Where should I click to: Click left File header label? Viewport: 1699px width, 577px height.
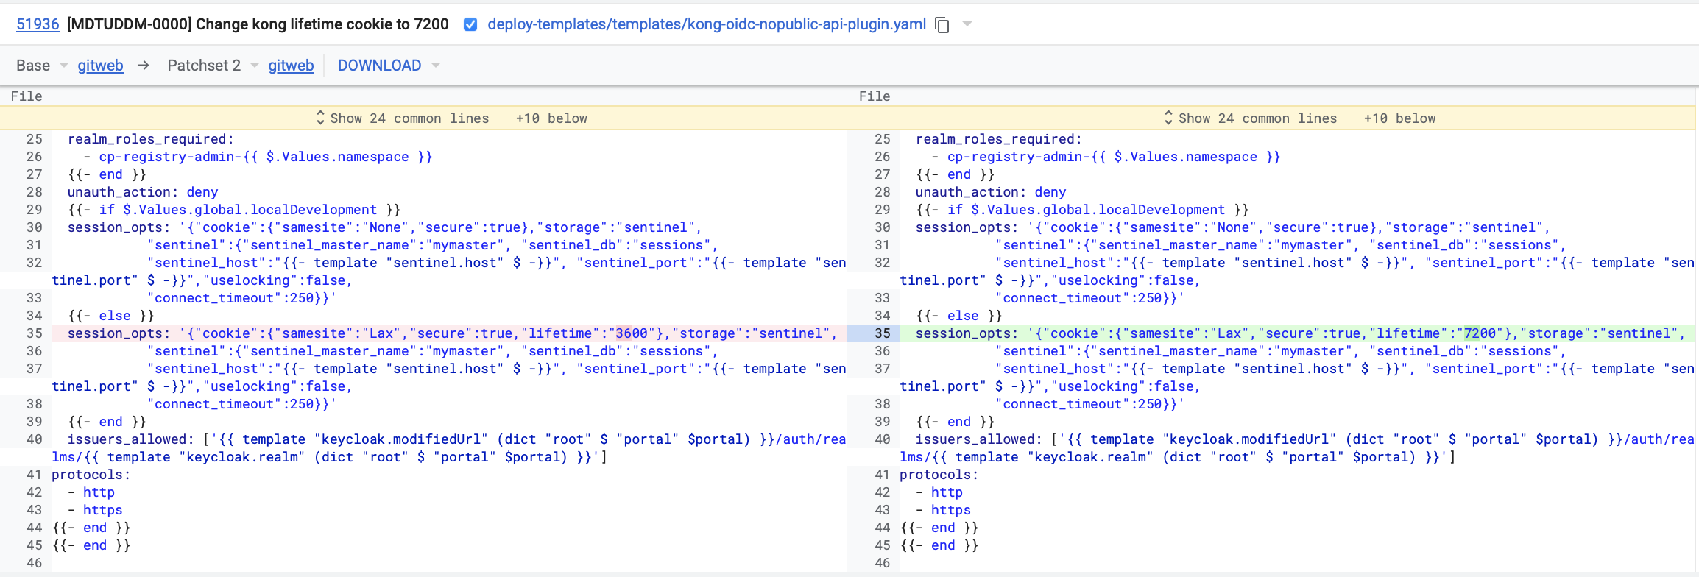pyautogui.click(x=27, y=96)
